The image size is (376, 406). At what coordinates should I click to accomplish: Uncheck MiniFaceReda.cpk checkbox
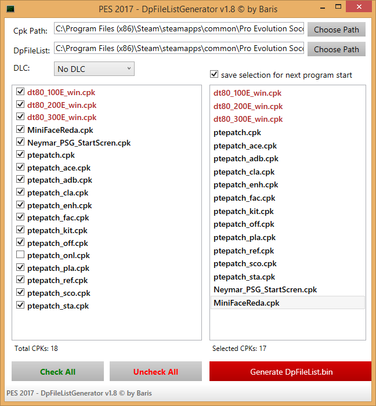tap(20, 129)
